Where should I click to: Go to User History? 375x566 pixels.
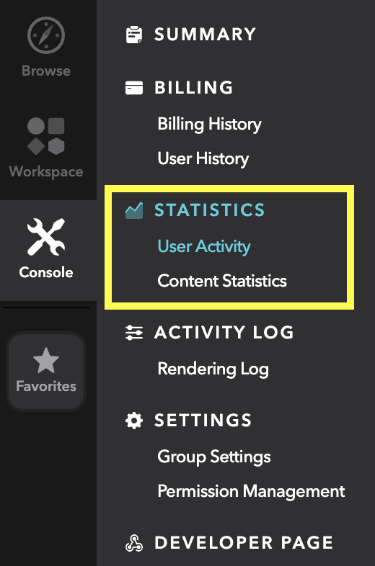pyautogui.click(x=203, y=159)
